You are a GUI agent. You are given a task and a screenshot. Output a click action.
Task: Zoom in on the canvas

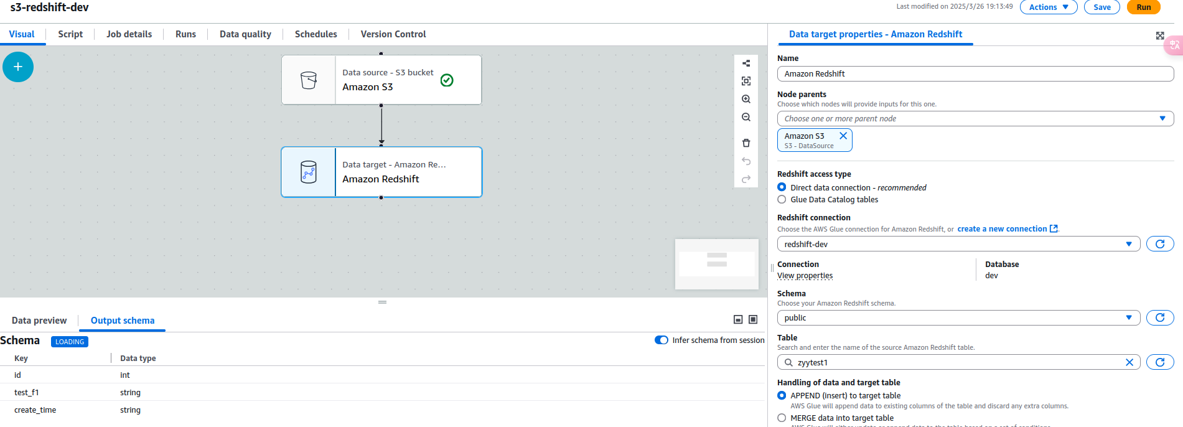click(746, 99)
